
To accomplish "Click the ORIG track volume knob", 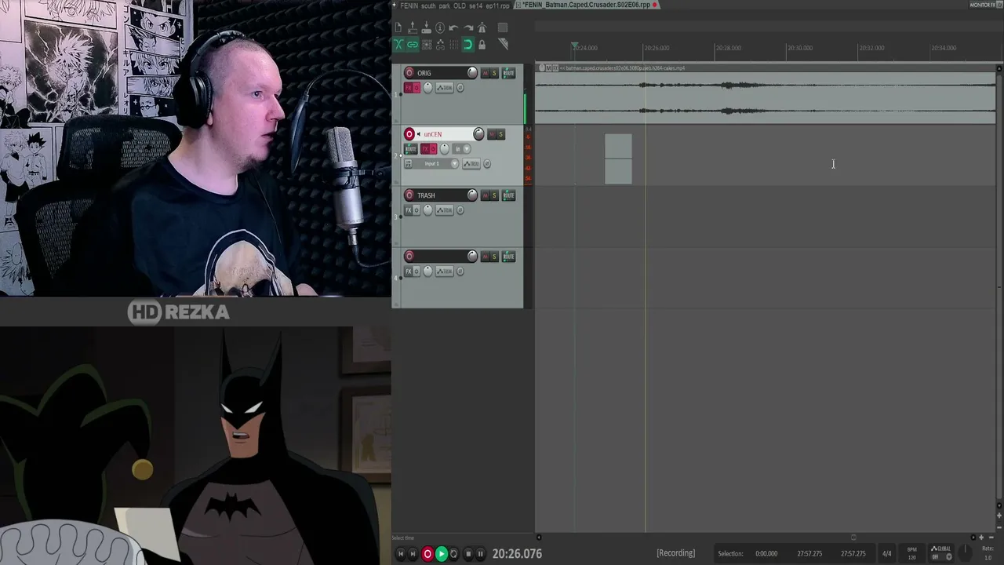I will [x=472, y=73].
